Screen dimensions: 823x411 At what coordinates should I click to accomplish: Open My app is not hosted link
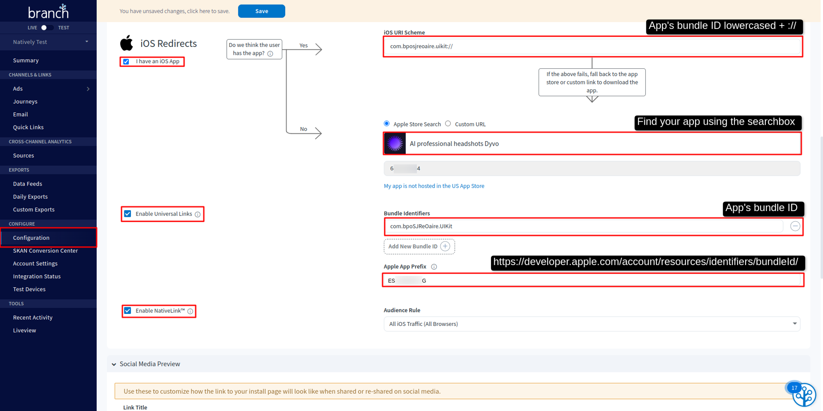click(434, 186)
